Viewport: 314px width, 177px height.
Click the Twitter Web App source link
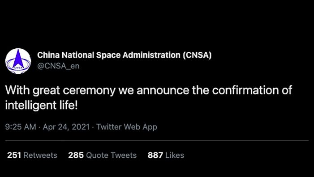(x=127, y=127)
